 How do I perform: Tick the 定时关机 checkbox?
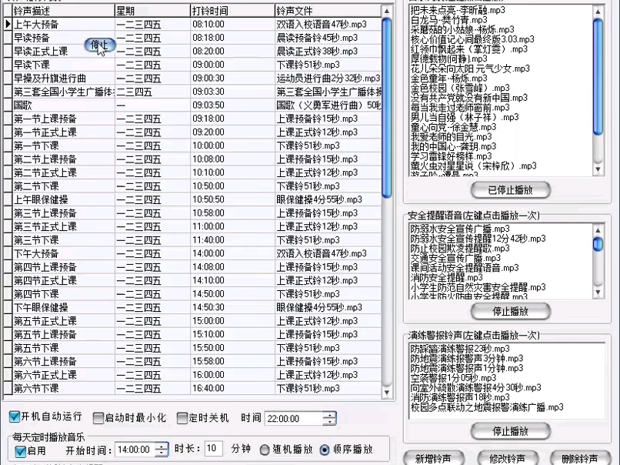click(182, 418)
